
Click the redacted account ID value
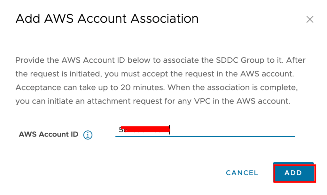[x=145, y=129]
